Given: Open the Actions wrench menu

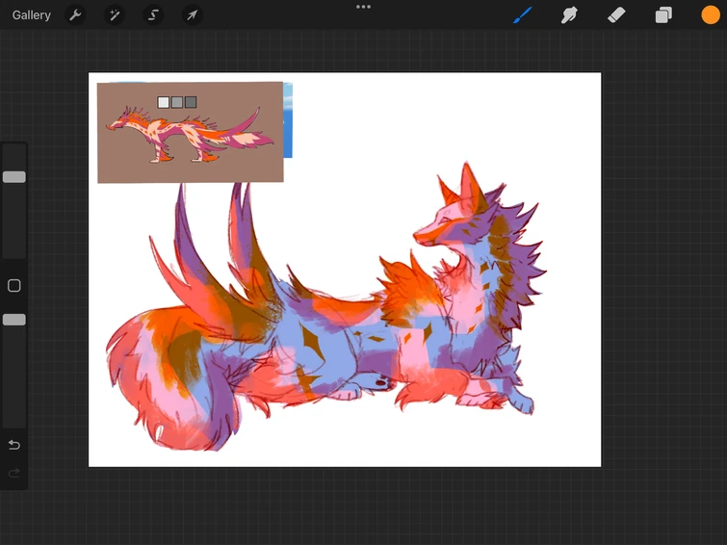Looking at the screenshot, I should pos(75,15).
